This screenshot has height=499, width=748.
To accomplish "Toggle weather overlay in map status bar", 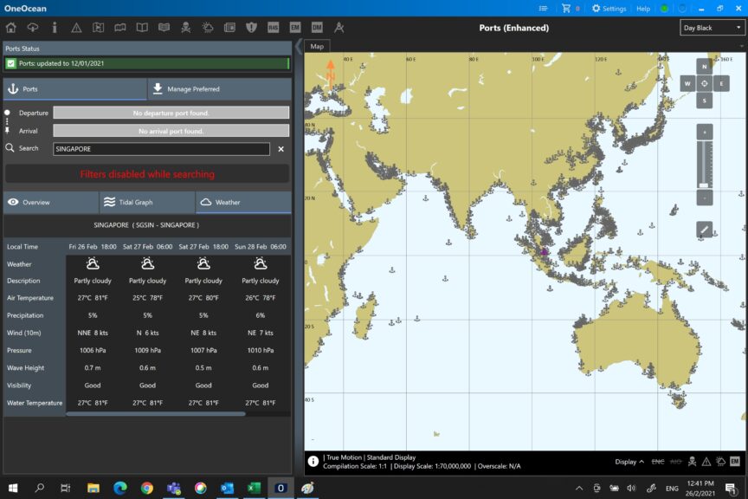I will coord(721,462).
